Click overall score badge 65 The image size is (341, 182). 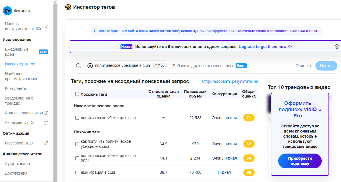(249, 172)
